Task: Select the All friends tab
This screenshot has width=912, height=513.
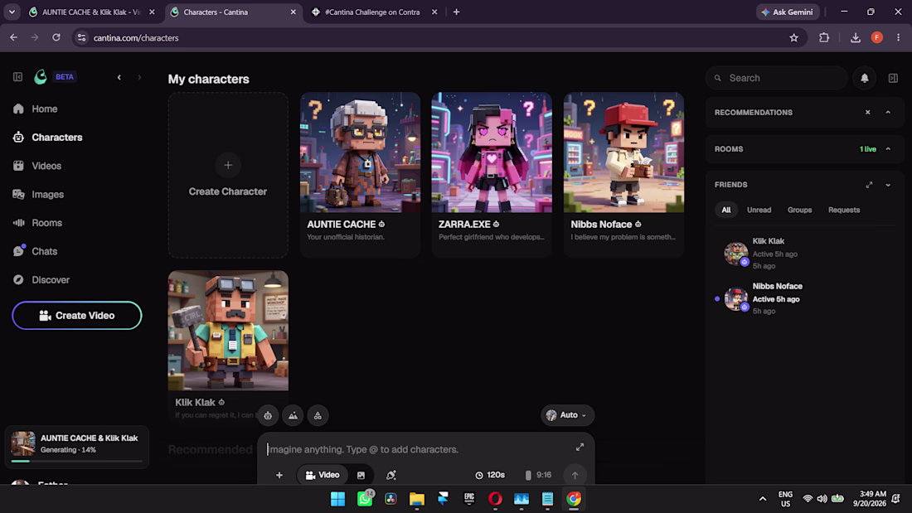Action: (x=726, y=210)
